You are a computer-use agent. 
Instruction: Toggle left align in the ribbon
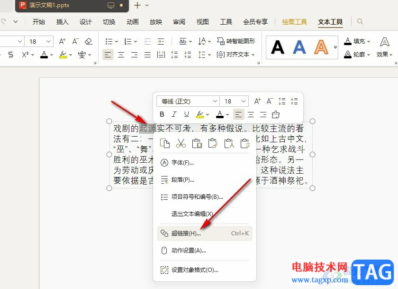(x=108, y=55)
